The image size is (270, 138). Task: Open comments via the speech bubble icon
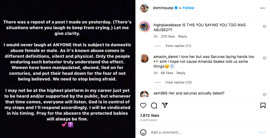click(x=154, y=106)
